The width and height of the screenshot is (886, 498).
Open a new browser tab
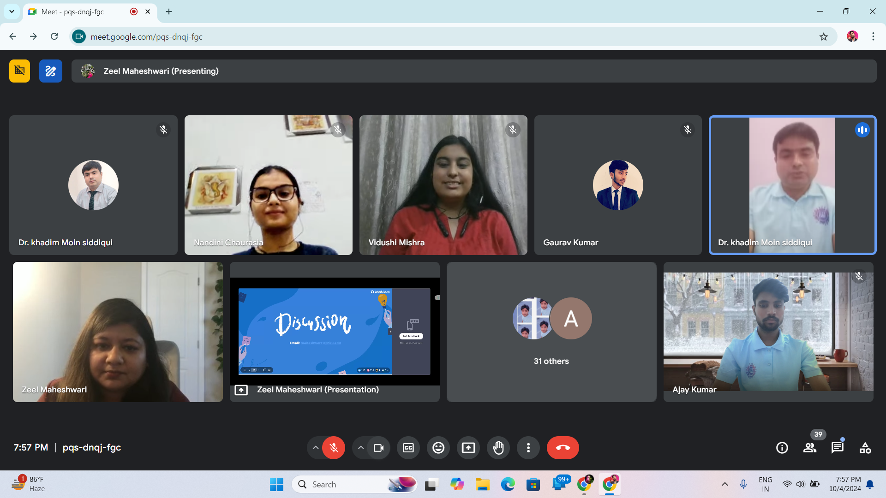[x=169, y=12]
